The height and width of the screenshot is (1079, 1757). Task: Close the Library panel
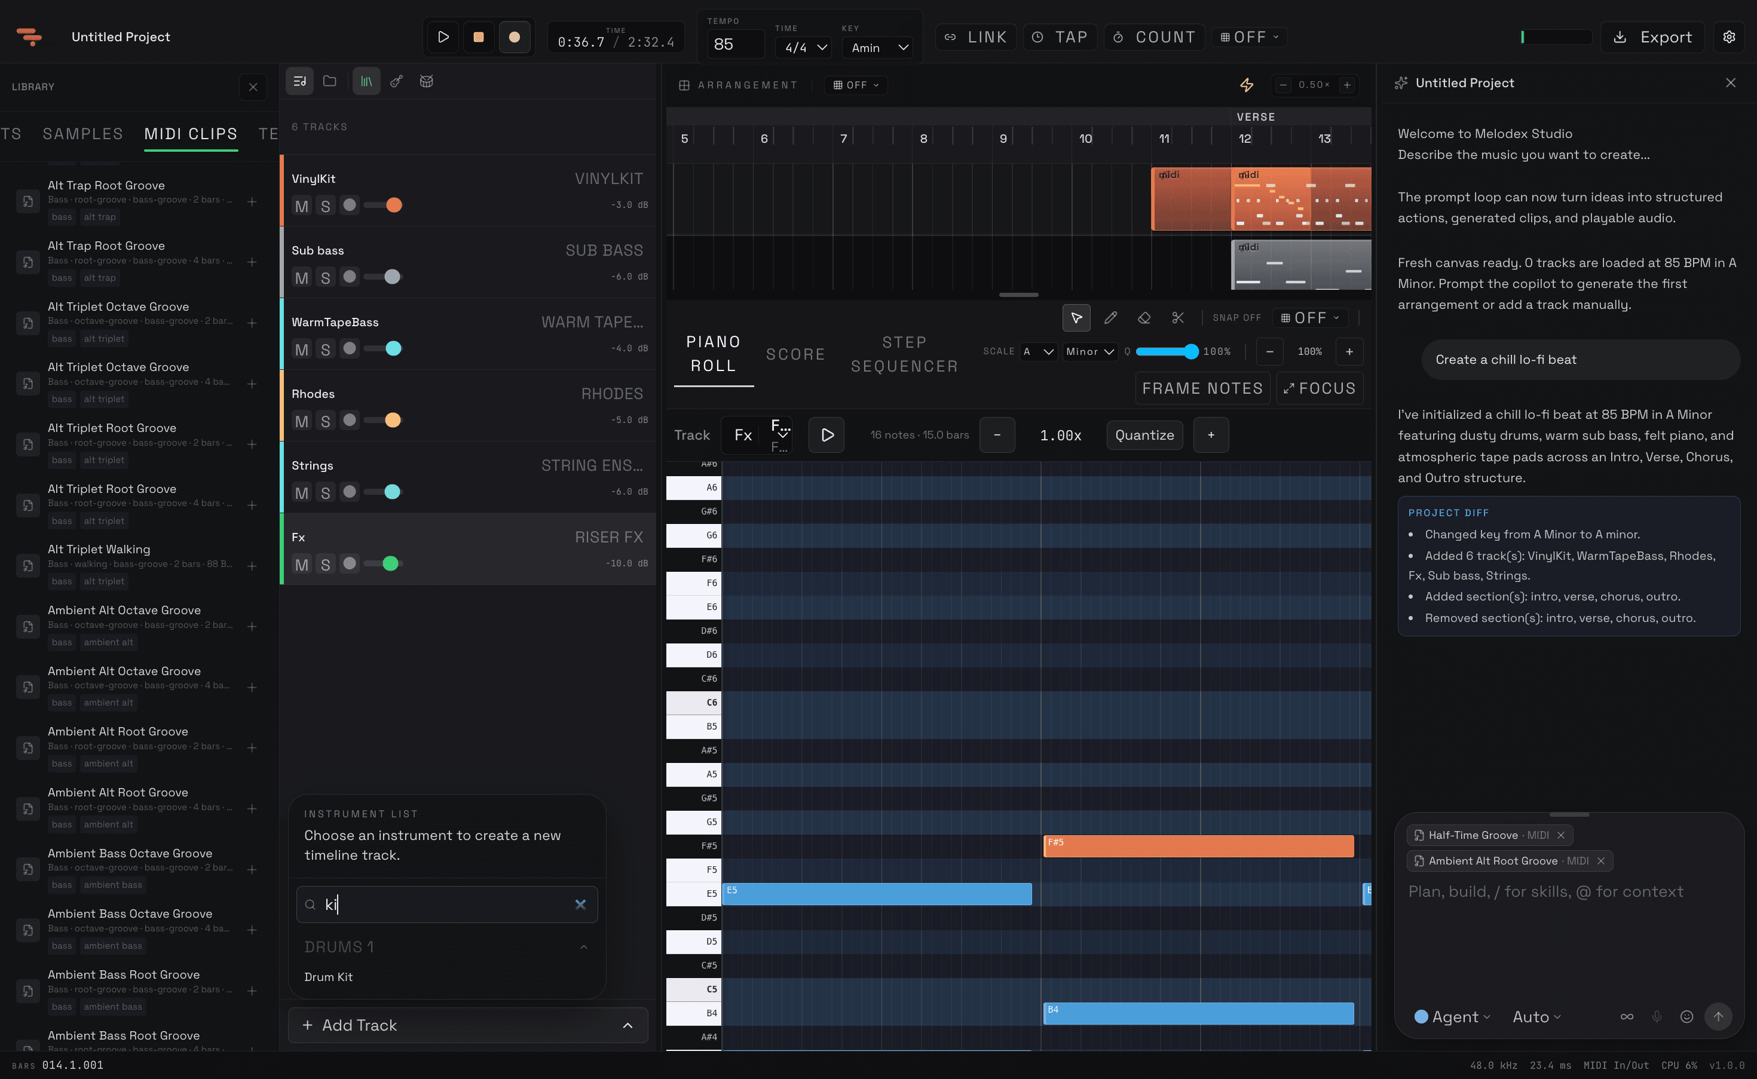click(x=253, y=87)
